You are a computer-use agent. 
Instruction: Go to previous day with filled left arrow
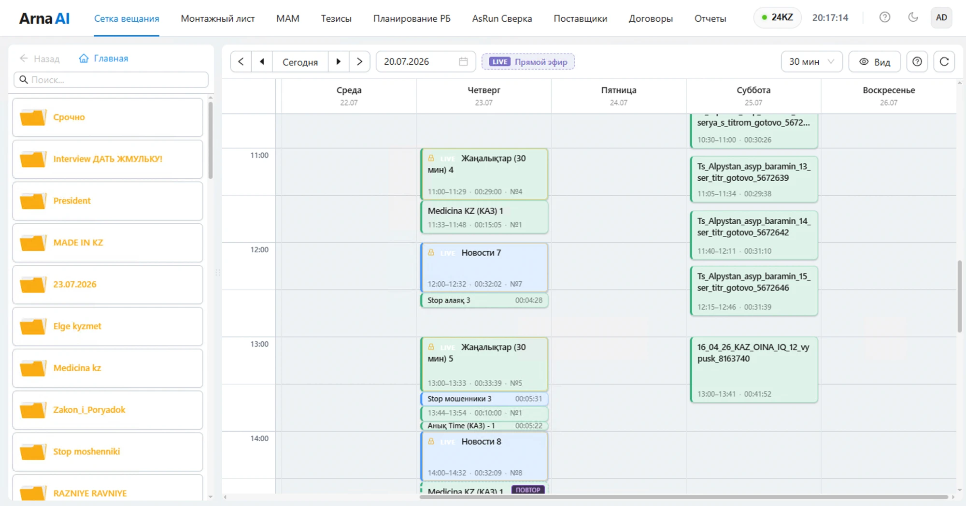[x=262, y=62]
